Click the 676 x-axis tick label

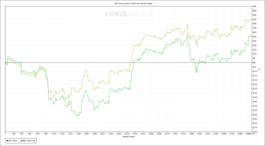(x=38, y=134)
